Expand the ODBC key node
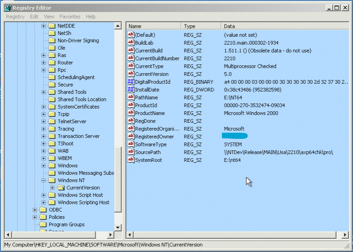 point(35,210)
